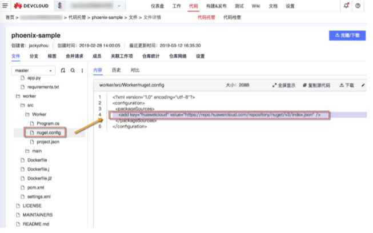Open Program.cs in file tree
The image size is (373, 233).
tap(48, 123)
